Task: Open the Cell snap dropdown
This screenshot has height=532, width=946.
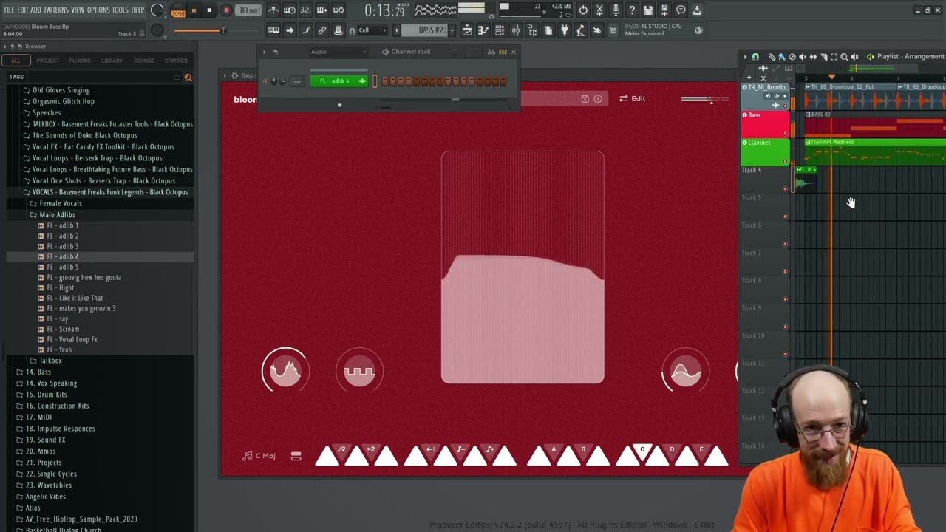Action: pos(373,30)
